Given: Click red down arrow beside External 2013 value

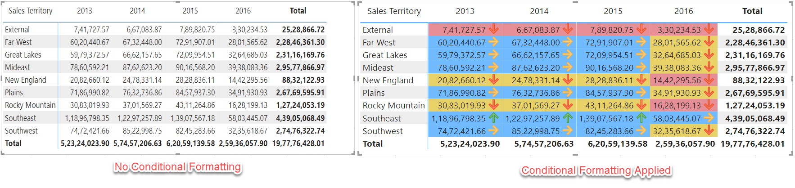Looking at the screenshot, I should coord(494,30).
